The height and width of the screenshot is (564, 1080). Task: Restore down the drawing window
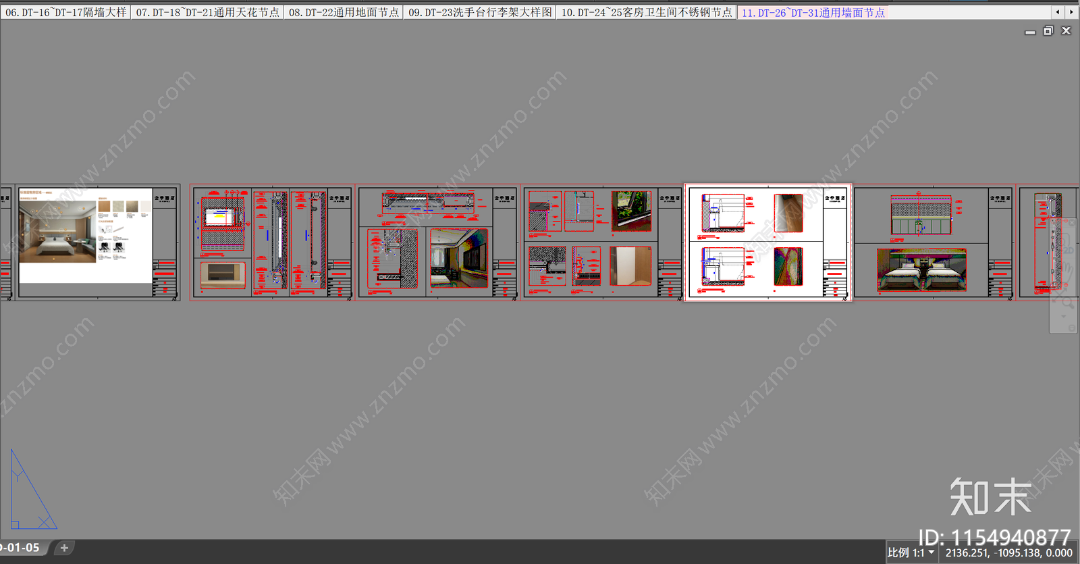click(x=1048, y=31)
